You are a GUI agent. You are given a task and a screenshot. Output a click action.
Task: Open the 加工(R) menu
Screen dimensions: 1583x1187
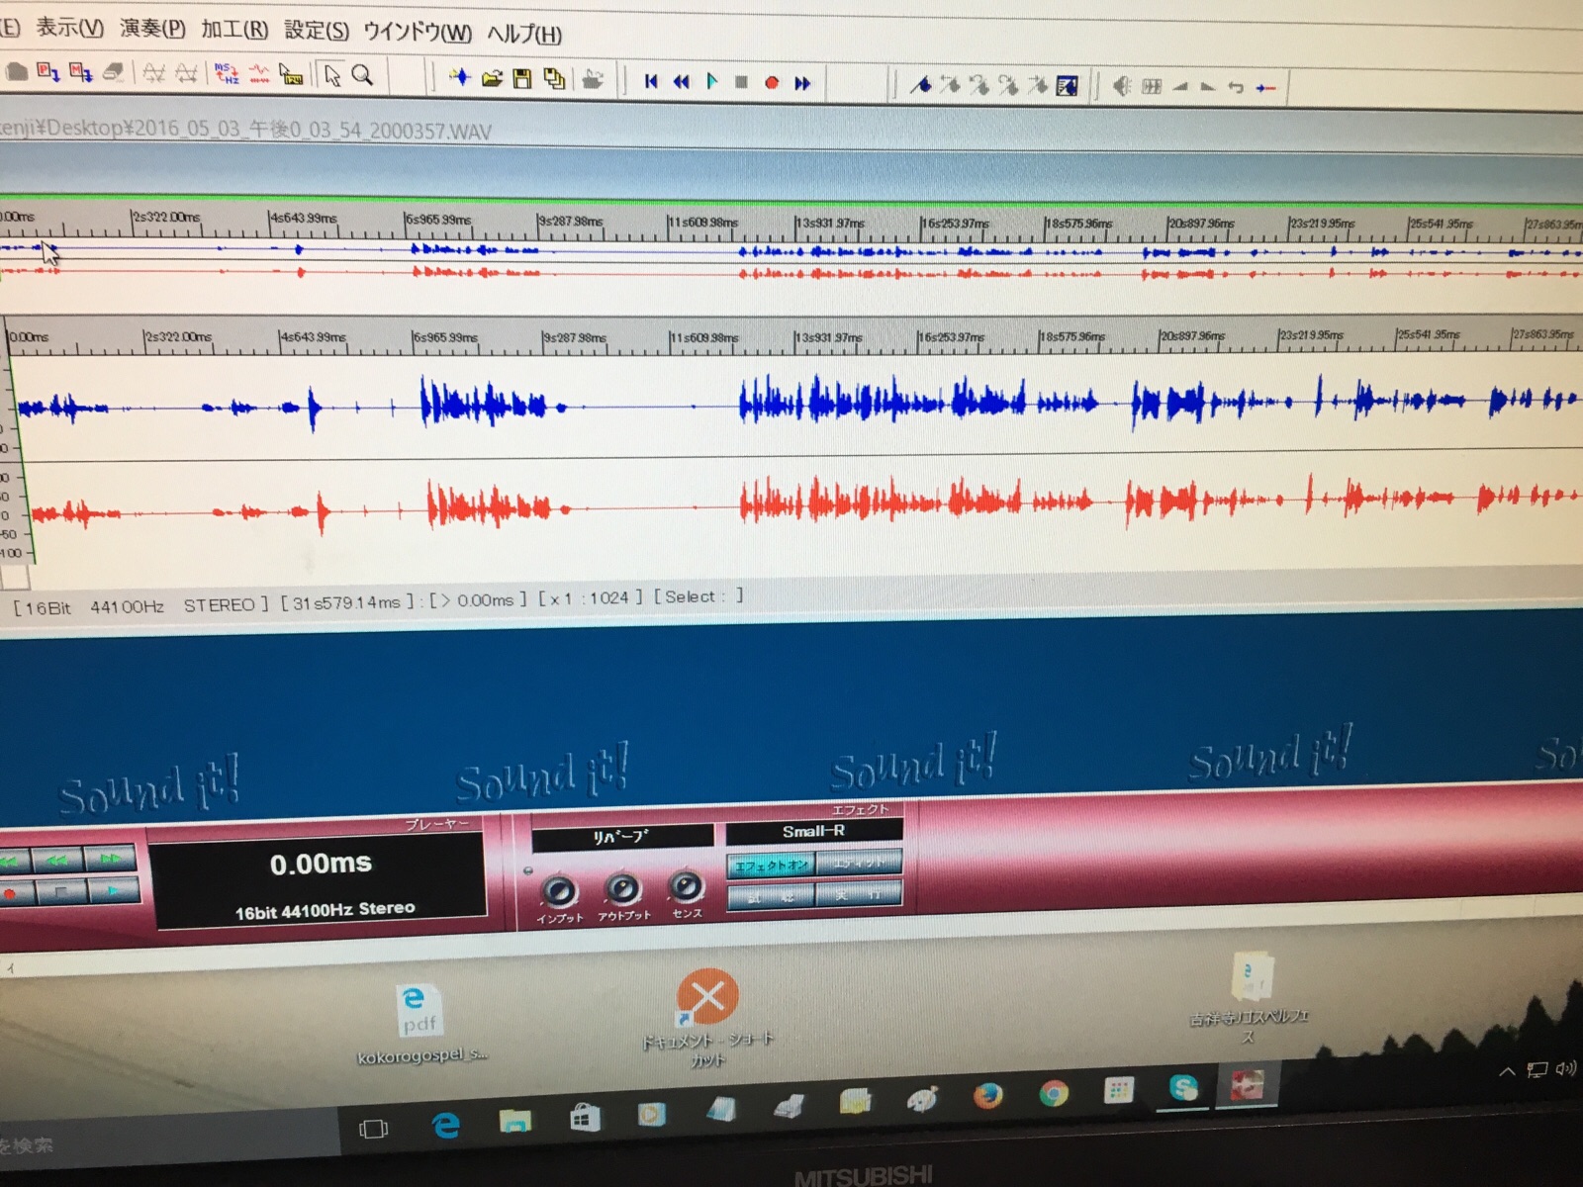click(234, 29)
